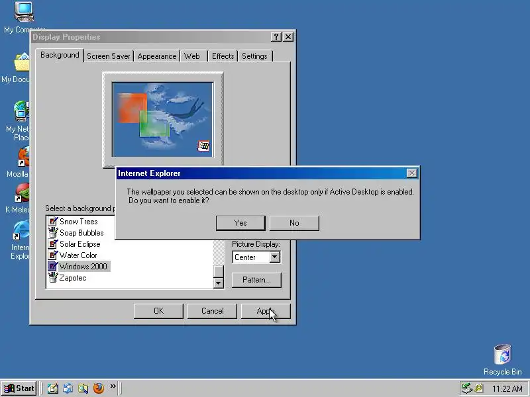Open the Appearance tab
This screenshot has height=397, width=530.
pos(157,56)
